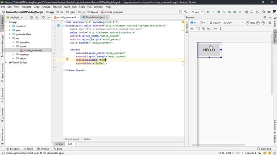Click the Stop square icon in toolbar

click(240, 12)
